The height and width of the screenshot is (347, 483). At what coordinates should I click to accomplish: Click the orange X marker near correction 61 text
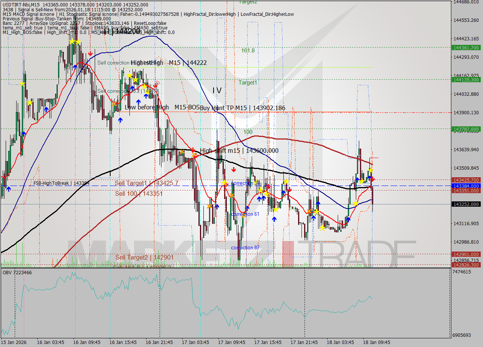pos(243,216)
